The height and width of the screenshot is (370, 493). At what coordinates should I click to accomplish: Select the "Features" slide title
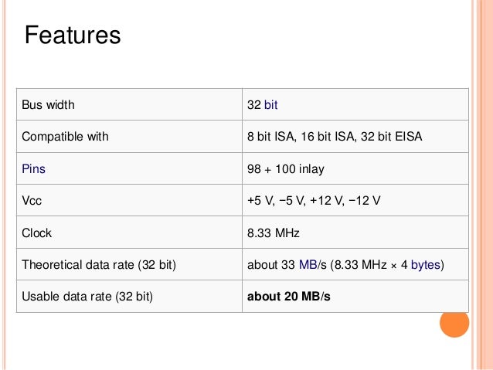(x=73, y=36)
